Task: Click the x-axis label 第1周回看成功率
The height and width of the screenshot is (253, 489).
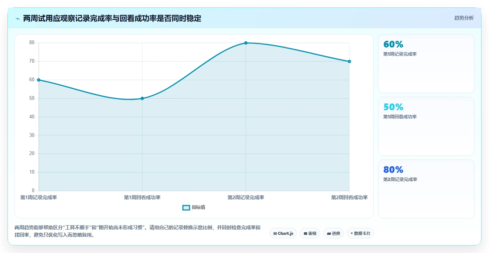Action: (x=142, y=198)
